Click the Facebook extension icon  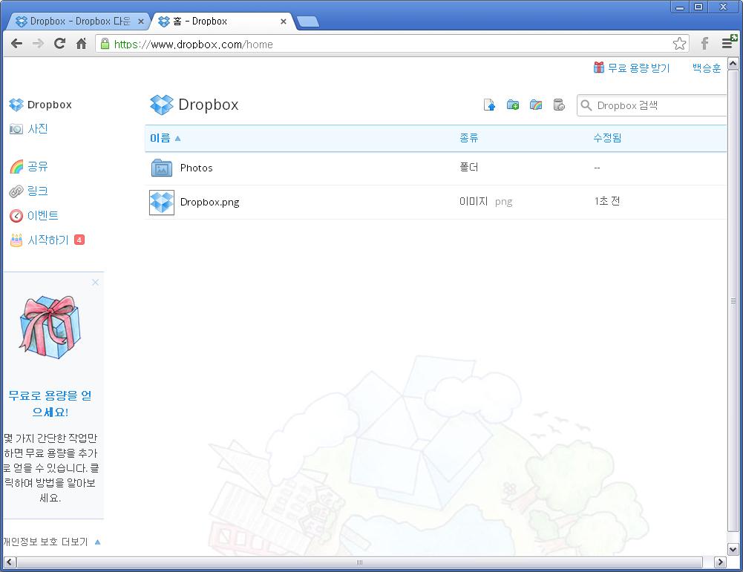(704, 44)
